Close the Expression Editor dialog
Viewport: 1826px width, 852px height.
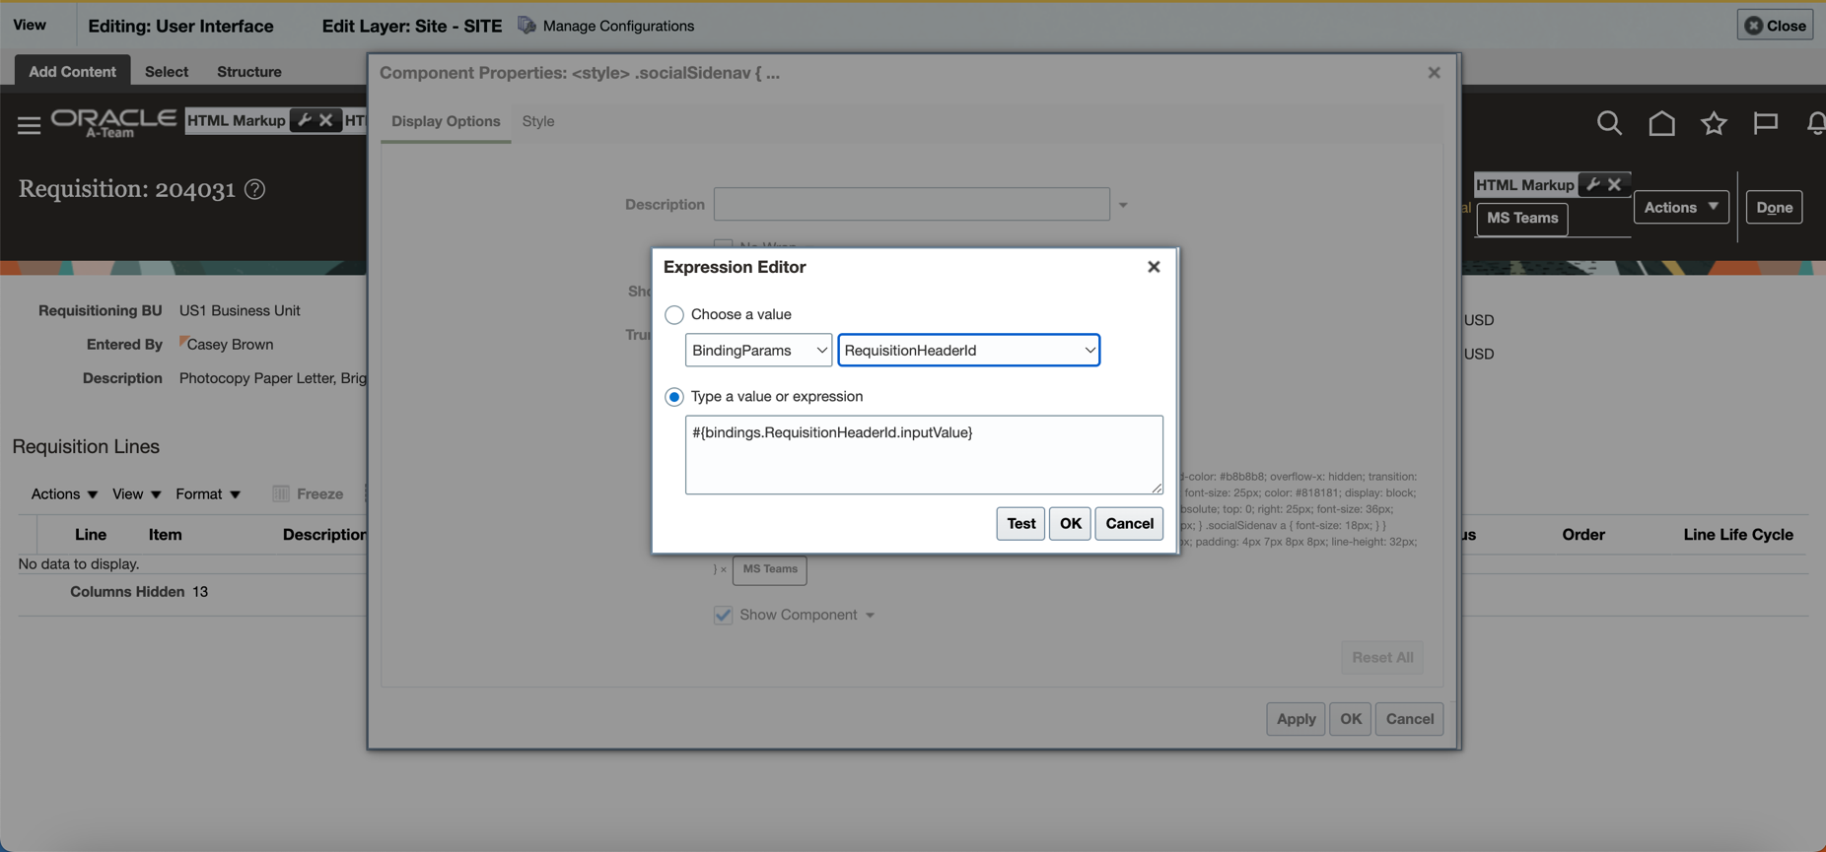click(1154, 267)
